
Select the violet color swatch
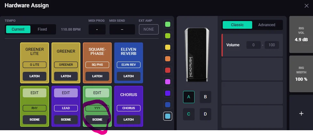pyautogui.click(x=168, y=93)
